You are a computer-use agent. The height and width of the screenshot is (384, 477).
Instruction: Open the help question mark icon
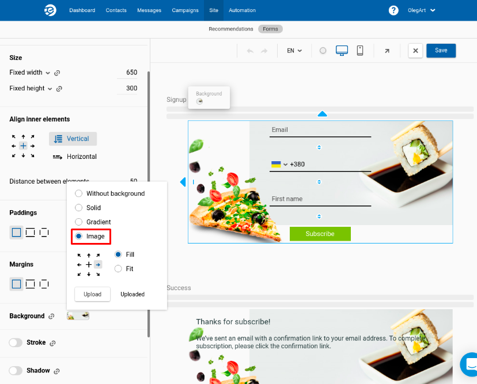coord(393,10)
